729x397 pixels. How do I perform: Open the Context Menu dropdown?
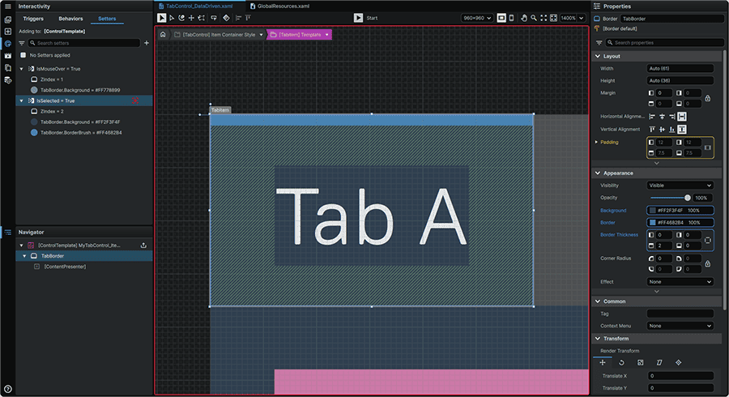click(680, 326)
